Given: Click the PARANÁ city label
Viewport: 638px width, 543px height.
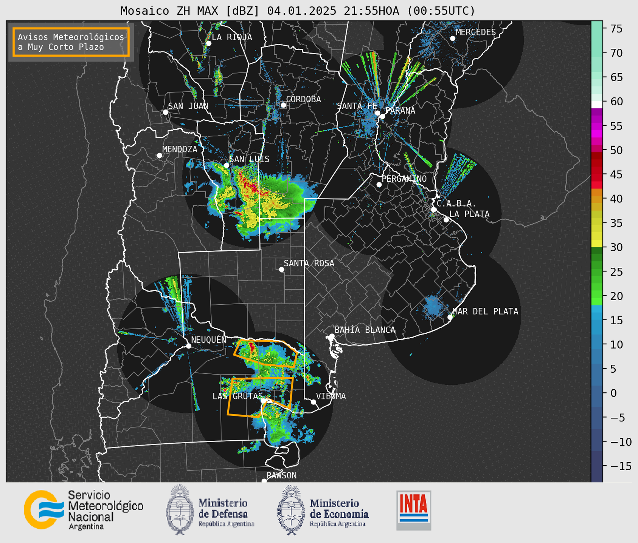Looking at the screenshot, I should coord(400,110).
